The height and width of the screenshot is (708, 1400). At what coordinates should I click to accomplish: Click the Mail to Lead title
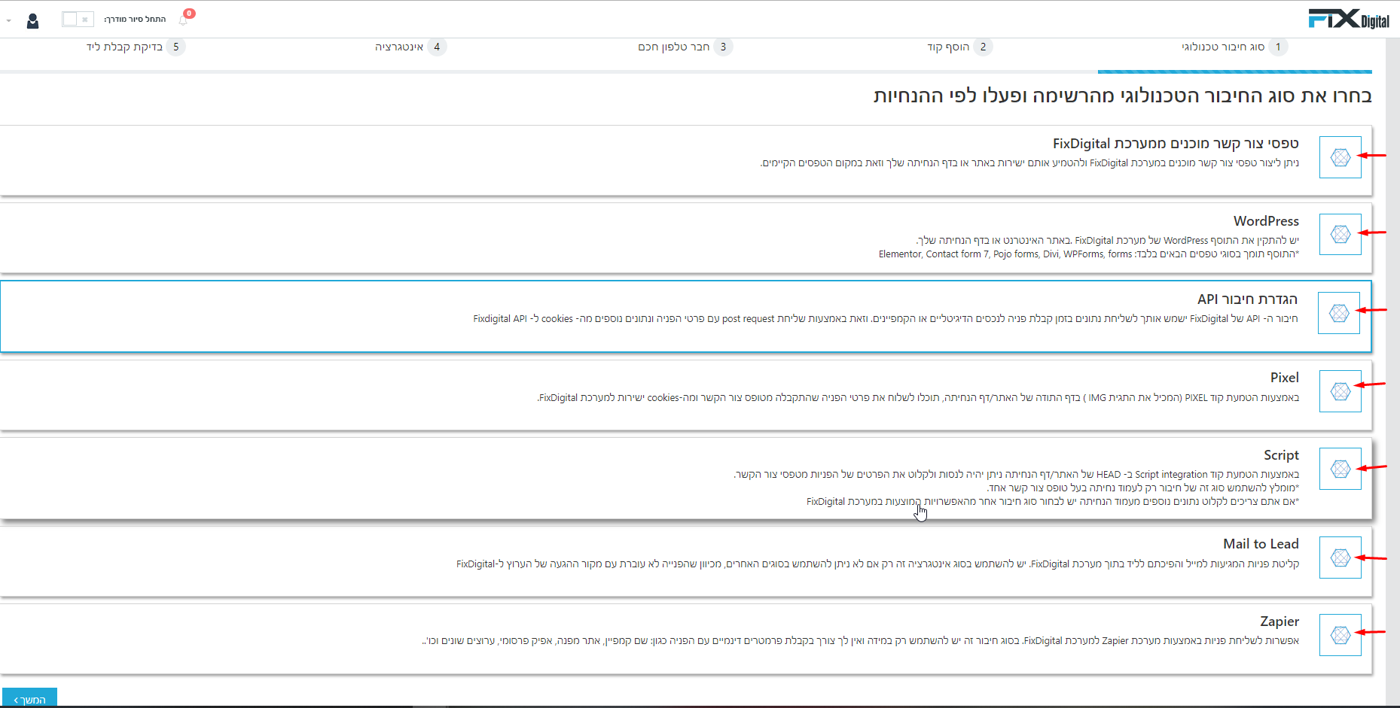coord(1261,544)
